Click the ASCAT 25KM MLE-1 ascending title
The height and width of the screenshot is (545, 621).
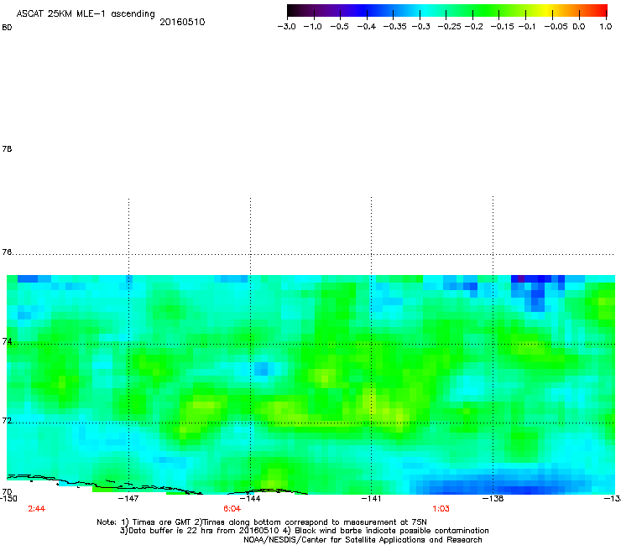86,14
